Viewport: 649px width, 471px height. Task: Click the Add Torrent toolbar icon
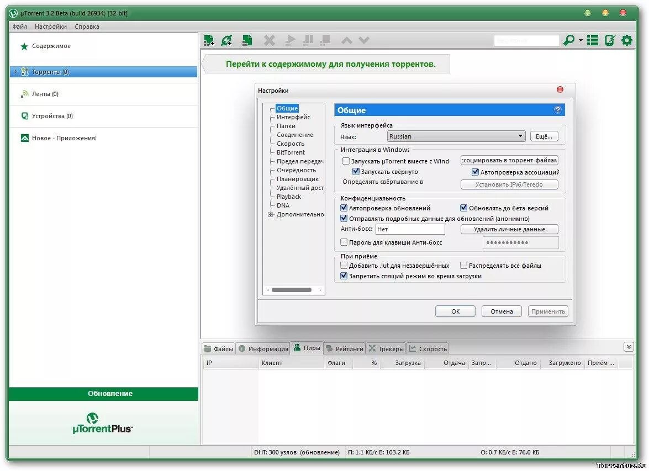coord(209,40)
